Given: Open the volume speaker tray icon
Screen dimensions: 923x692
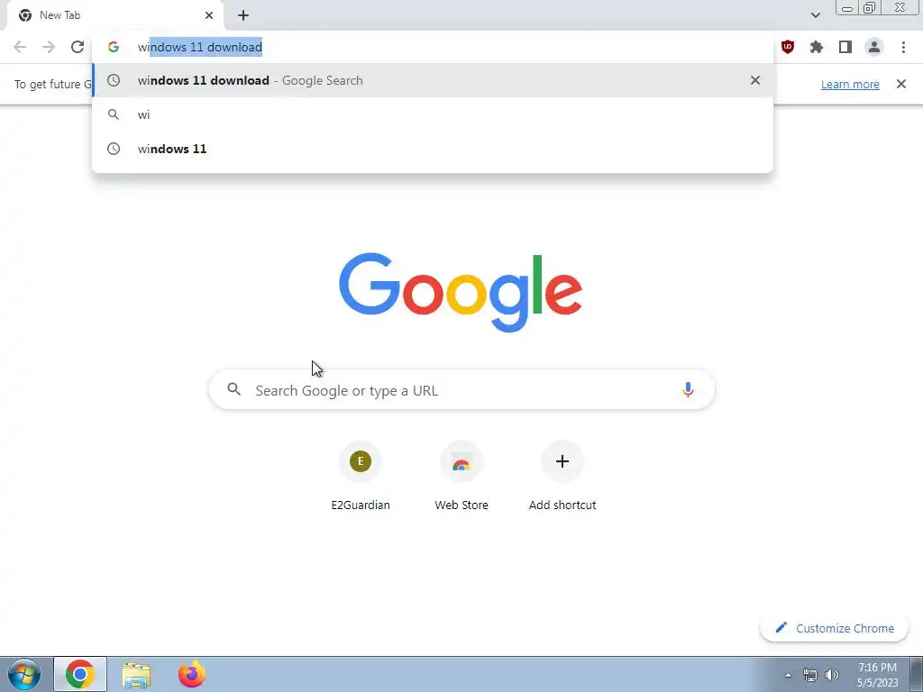Looking at the screenshot, I should coord(832,675).
